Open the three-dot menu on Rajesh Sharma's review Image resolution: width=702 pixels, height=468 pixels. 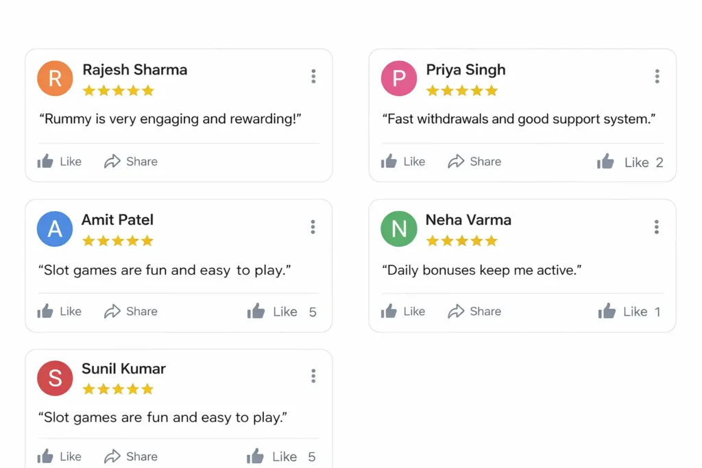(313, 76)
